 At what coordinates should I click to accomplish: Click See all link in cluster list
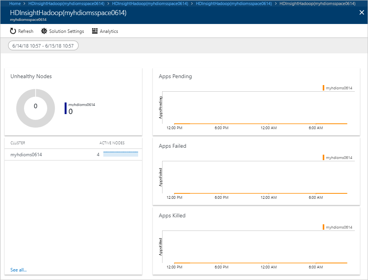click(19, 270)
